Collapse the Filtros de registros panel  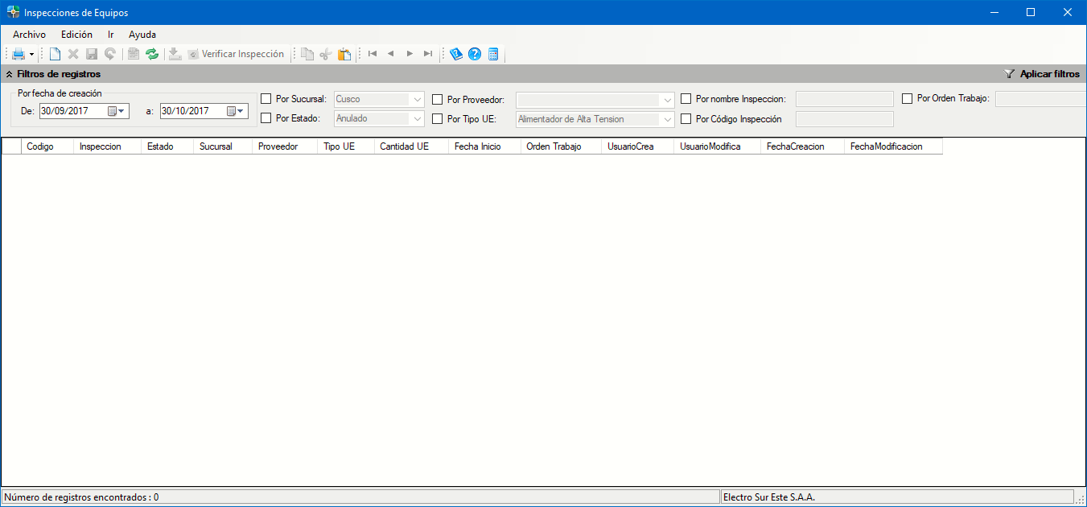click(9, 73)
